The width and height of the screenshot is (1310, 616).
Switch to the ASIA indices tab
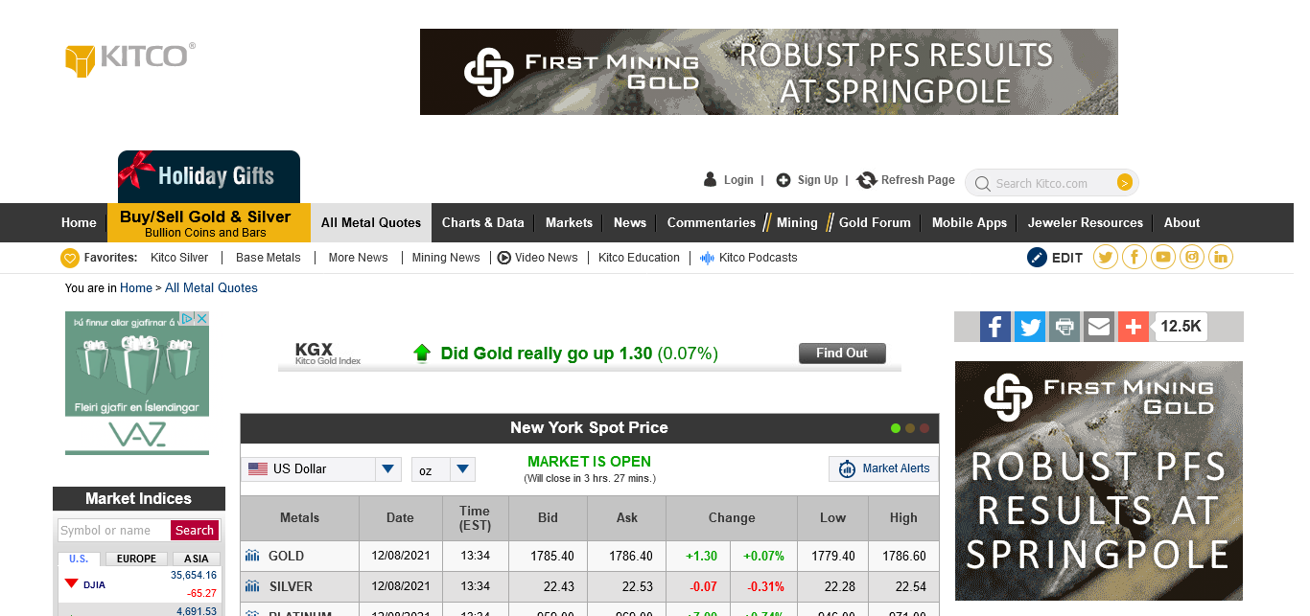pyautogui.click(x=196, y=559)
